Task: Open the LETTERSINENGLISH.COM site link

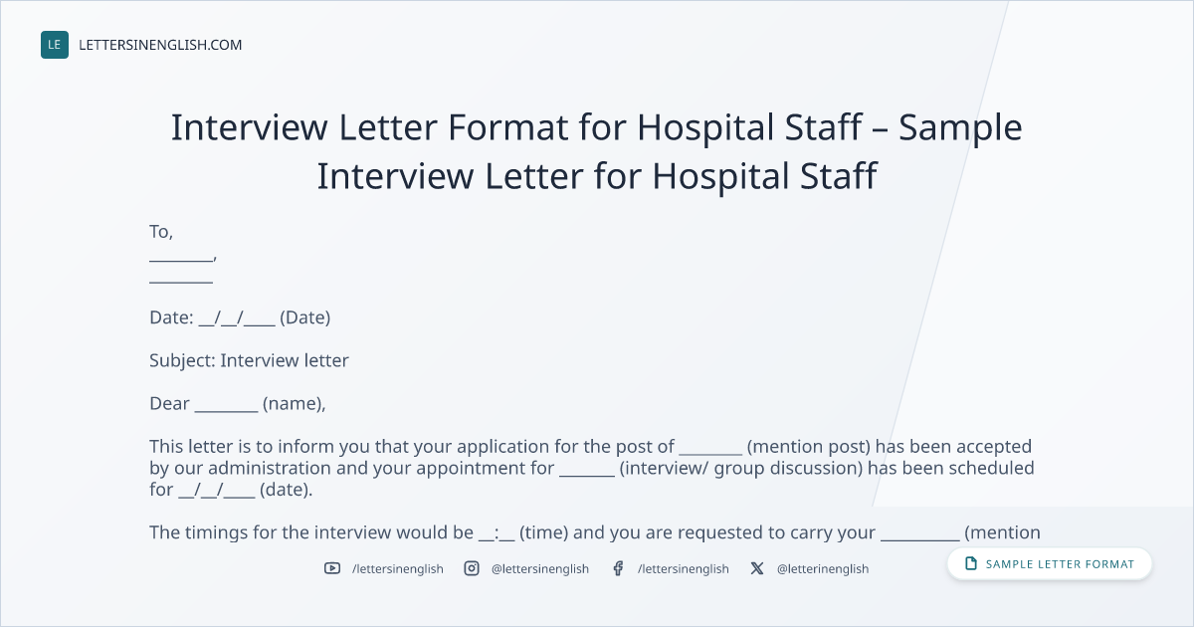Action: point(160,45)
